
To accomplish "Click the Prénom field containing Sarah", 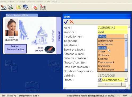I will coord(113,32).
